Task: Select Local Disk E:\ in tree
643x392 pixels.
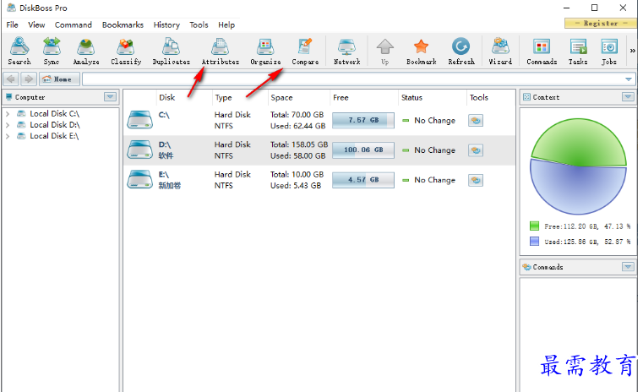Action: point(54,136)
